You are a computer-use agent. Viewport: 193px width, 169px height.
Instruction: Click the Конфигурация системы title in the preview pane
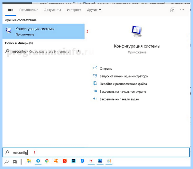[x=137, y=46]
